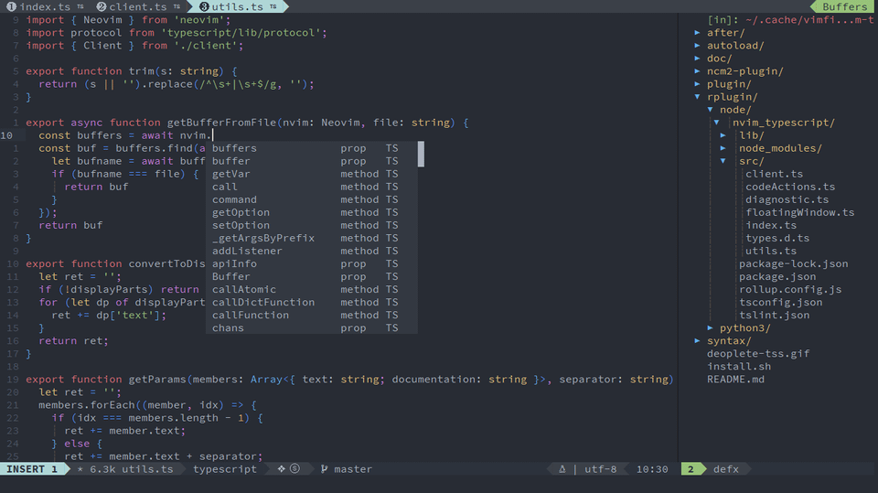878x493 pixels.
Task: Click the '6.3k utils.ts' file info in statusline
Action: 132,469
